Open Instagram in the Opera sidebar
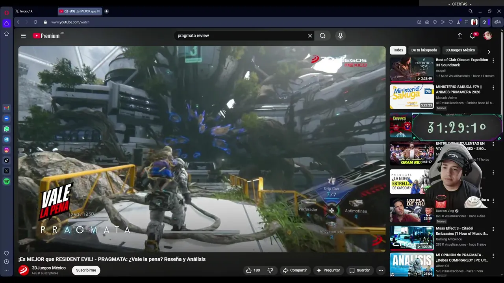 [x=6, y=150]
